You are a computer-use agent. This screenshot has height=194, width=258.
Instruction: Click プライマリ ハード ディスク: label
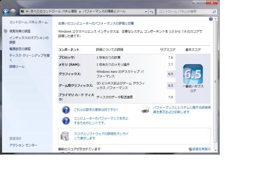click(x=76, y=97)
